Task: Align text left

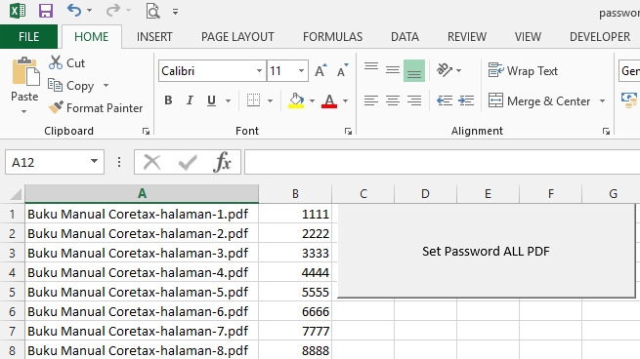Action: [371, 100]
